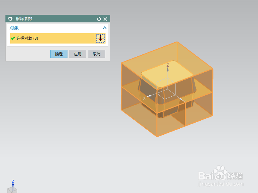Select the 选择对象 (3) field
258x193 pixels.
[52, 38]
